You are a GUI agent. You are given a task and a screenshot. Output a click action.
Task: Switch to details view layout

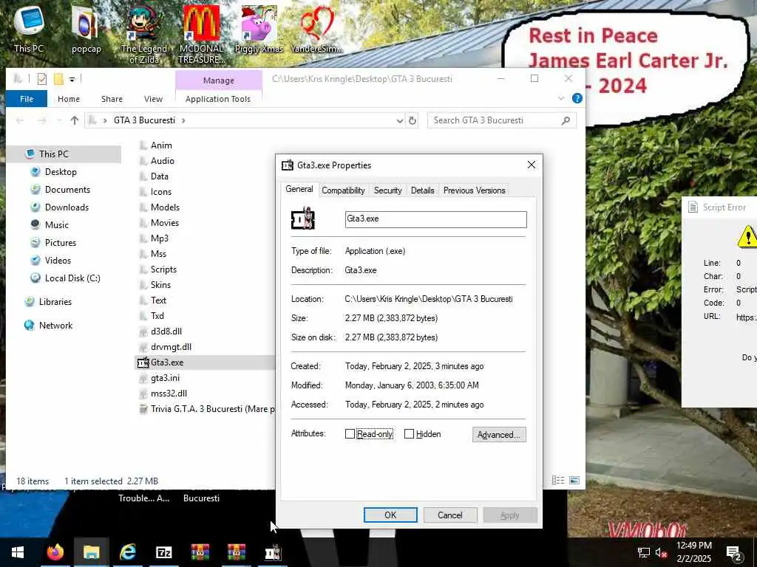pos(558,480)
